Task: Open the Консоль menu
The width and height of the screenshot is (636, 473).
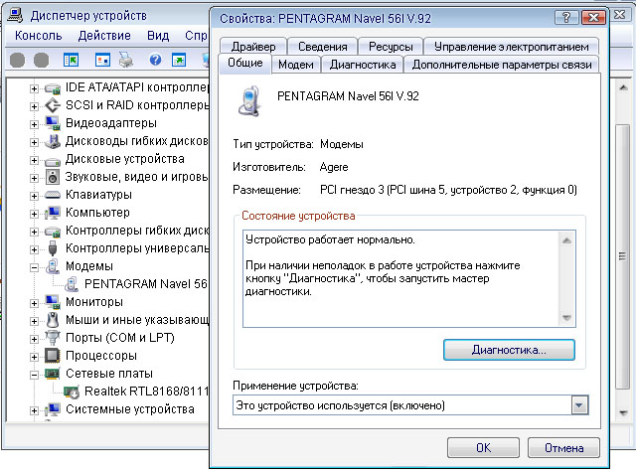Action: tap(39, 36)
